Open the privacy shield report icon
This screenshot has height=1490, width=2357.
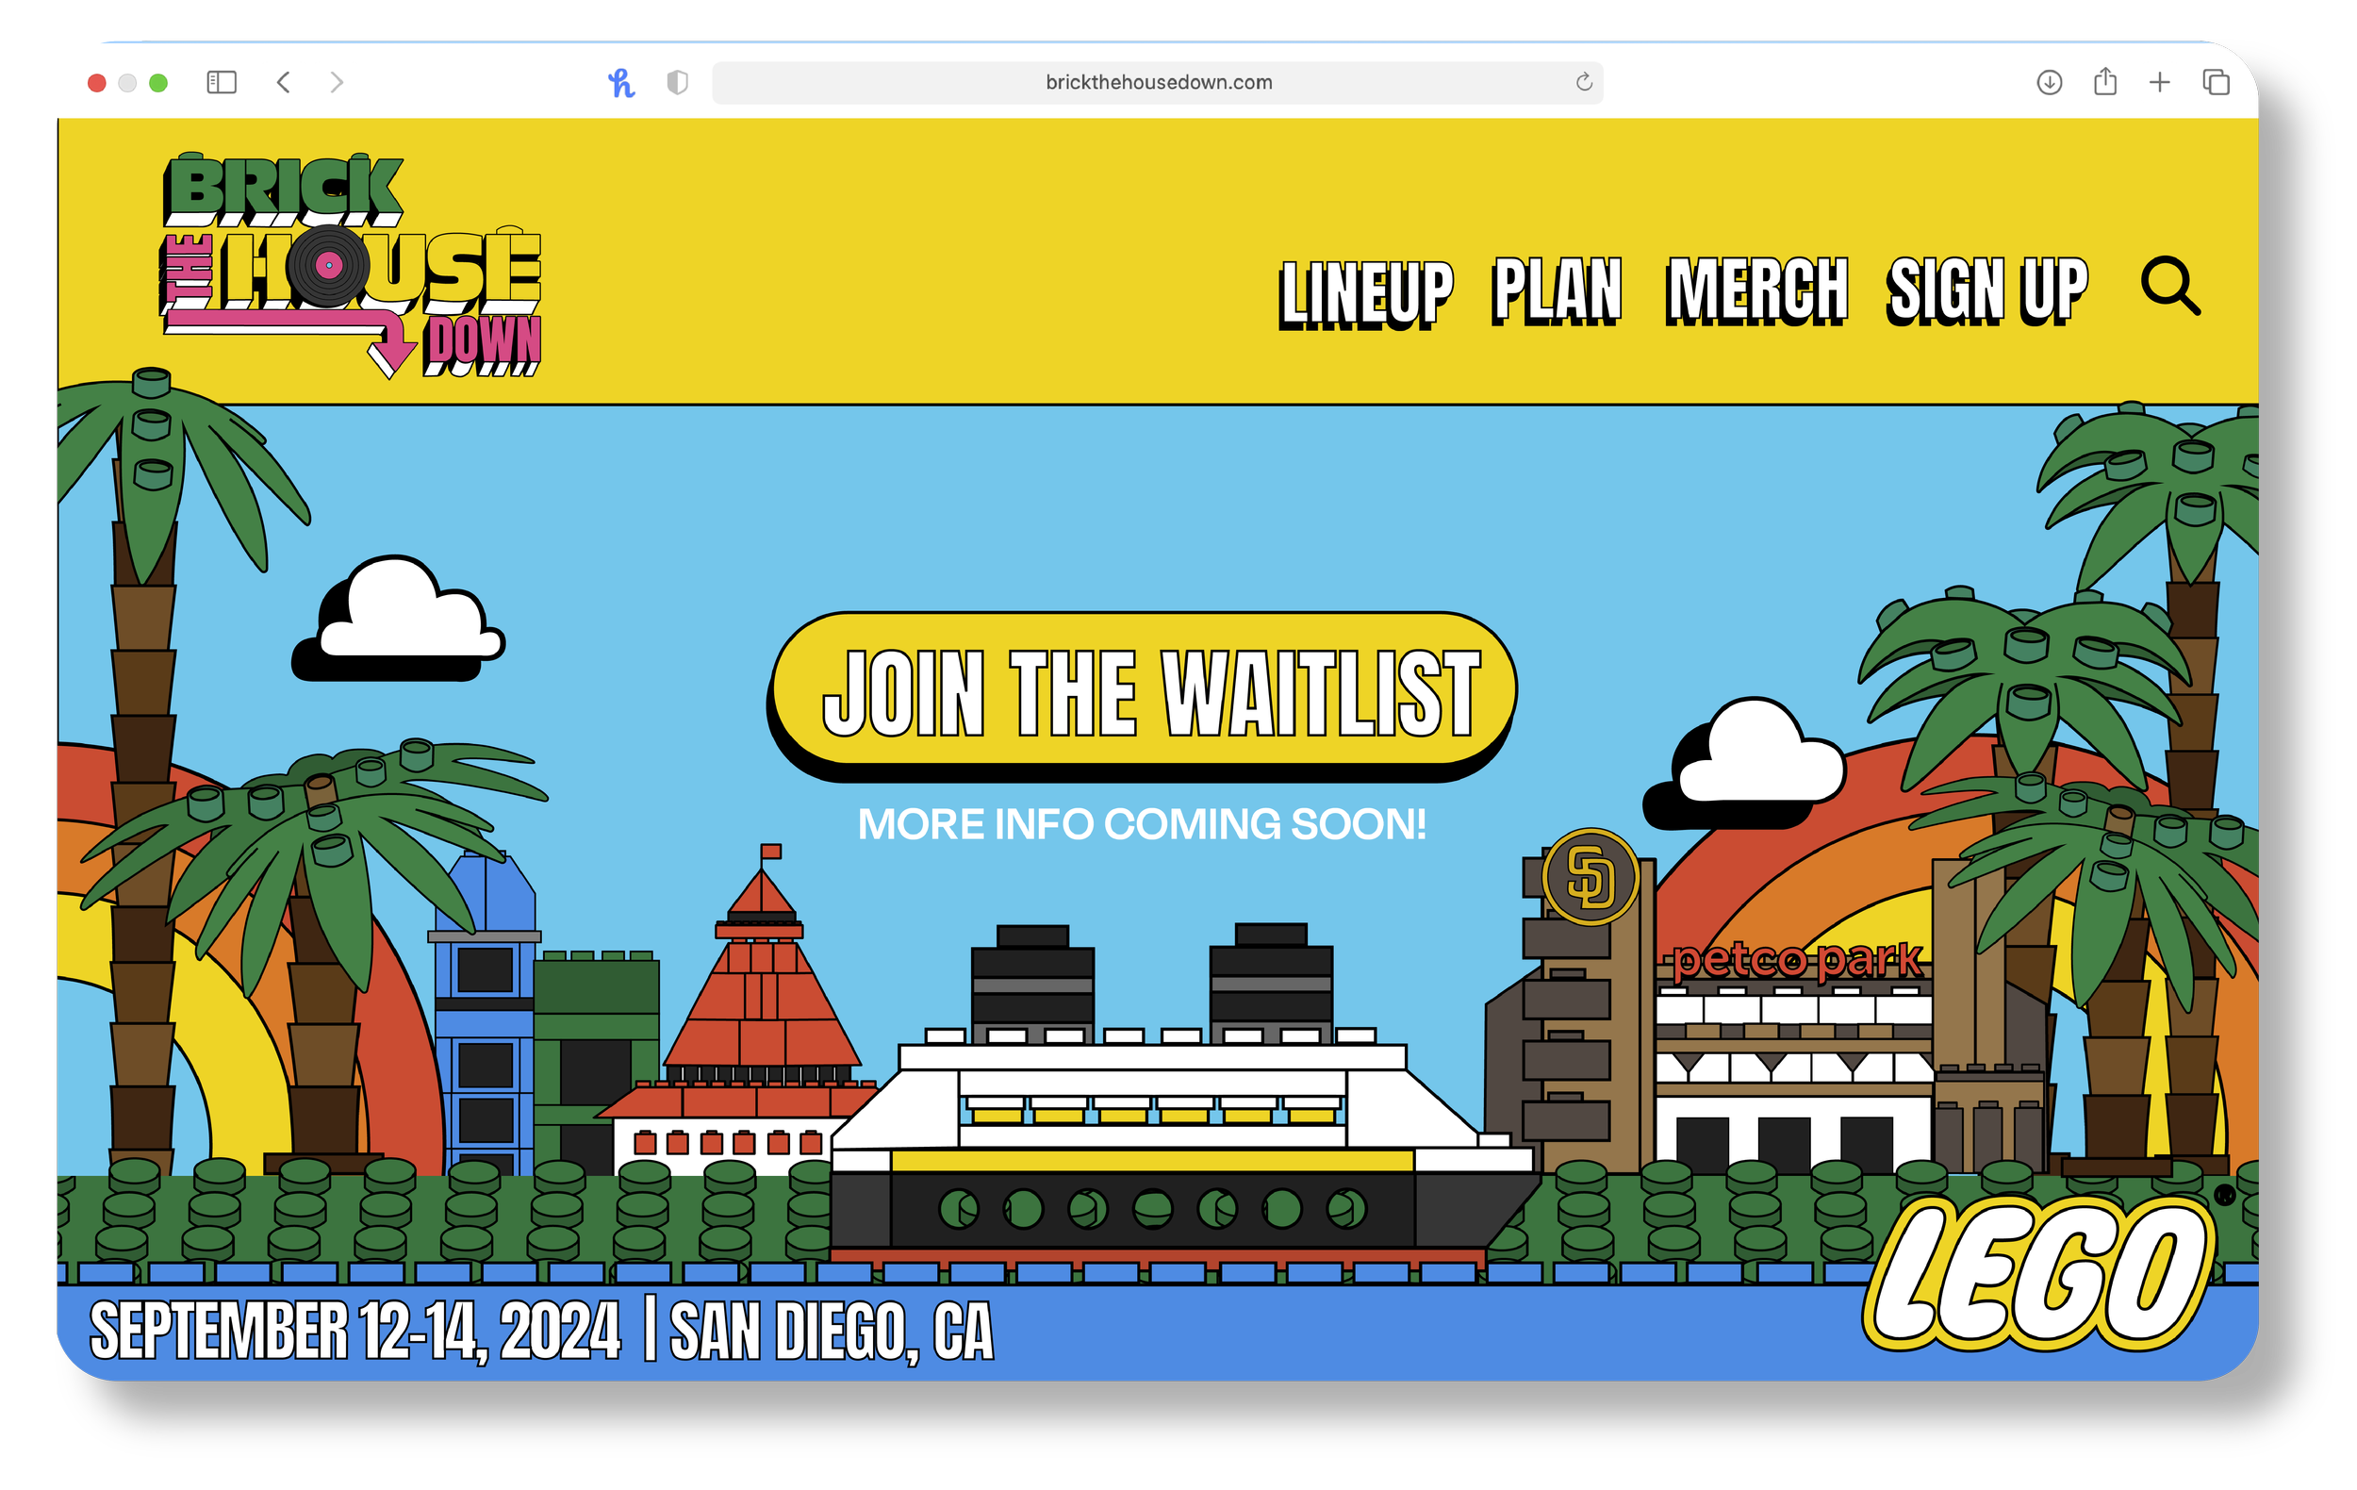tap(676, 82)
